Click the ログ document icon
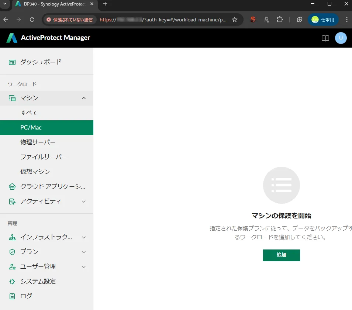This screenshot has height=310, width=352. click(x=12, y=296)
